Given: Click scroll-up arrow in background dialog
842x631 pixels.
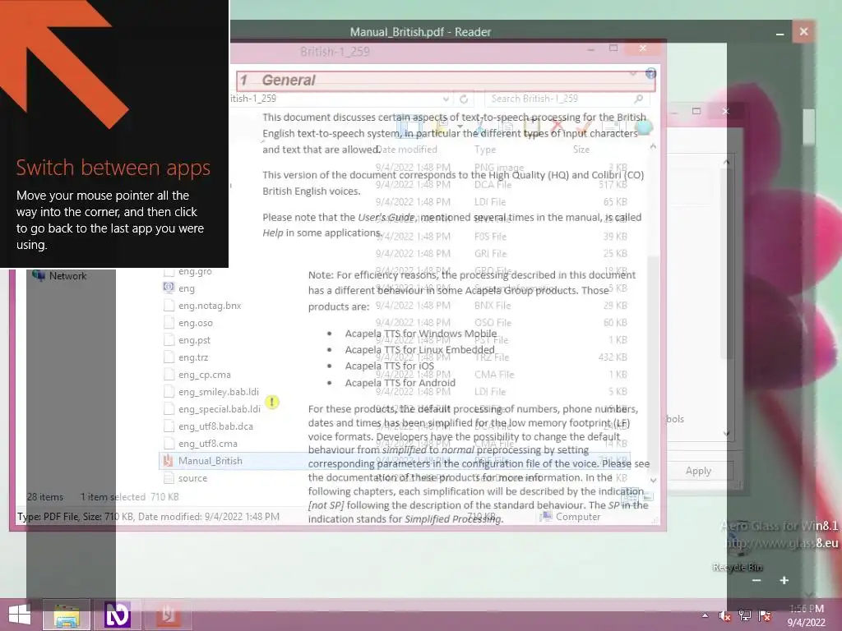Looking at the screenshot, I should [x=727, y=162].
